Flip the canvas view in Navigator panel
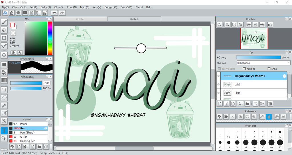The image size is (292, 155). (x=270, y=24)
